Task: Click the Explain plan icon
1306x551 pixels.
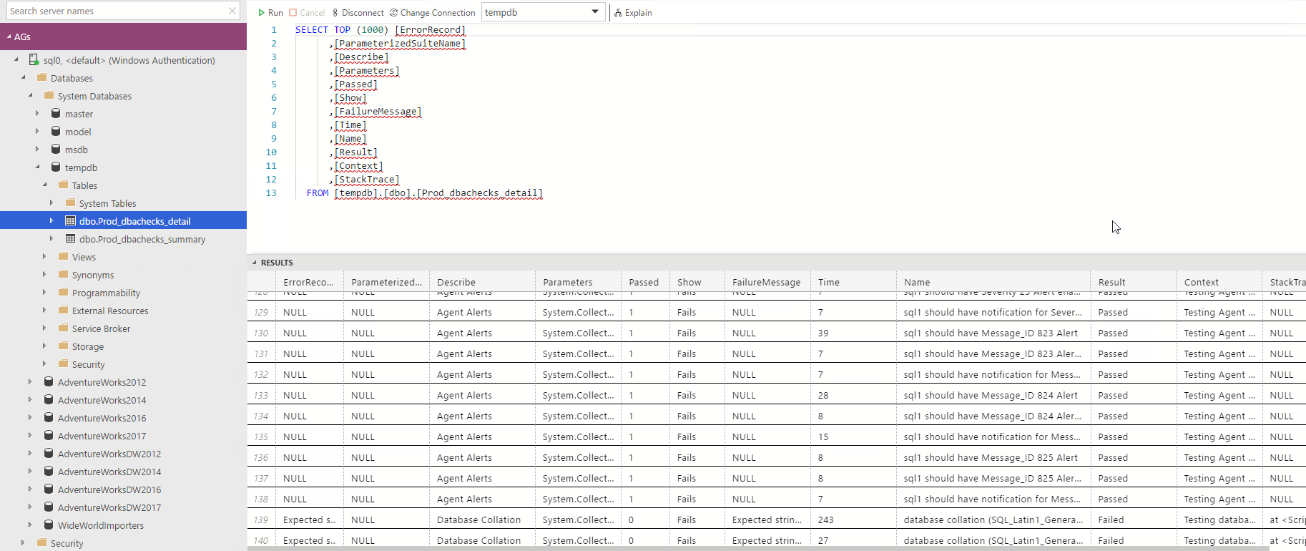Action: coord(618,13)
